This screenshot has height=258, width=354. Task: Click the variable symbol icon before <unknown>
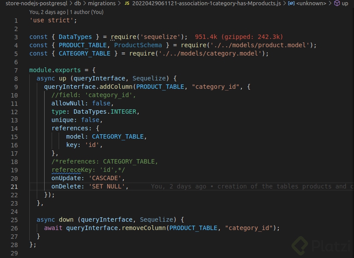tap(291, 3)
